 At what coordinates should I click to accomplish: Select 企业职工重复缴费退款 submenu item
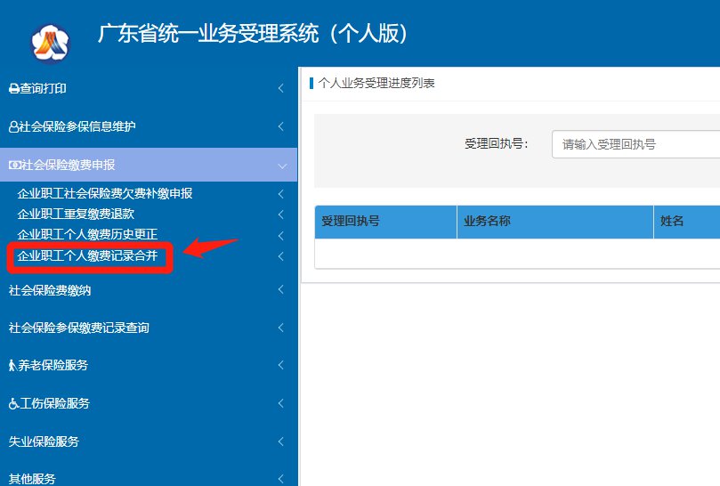pyautogui.click(x=76, y=214)
